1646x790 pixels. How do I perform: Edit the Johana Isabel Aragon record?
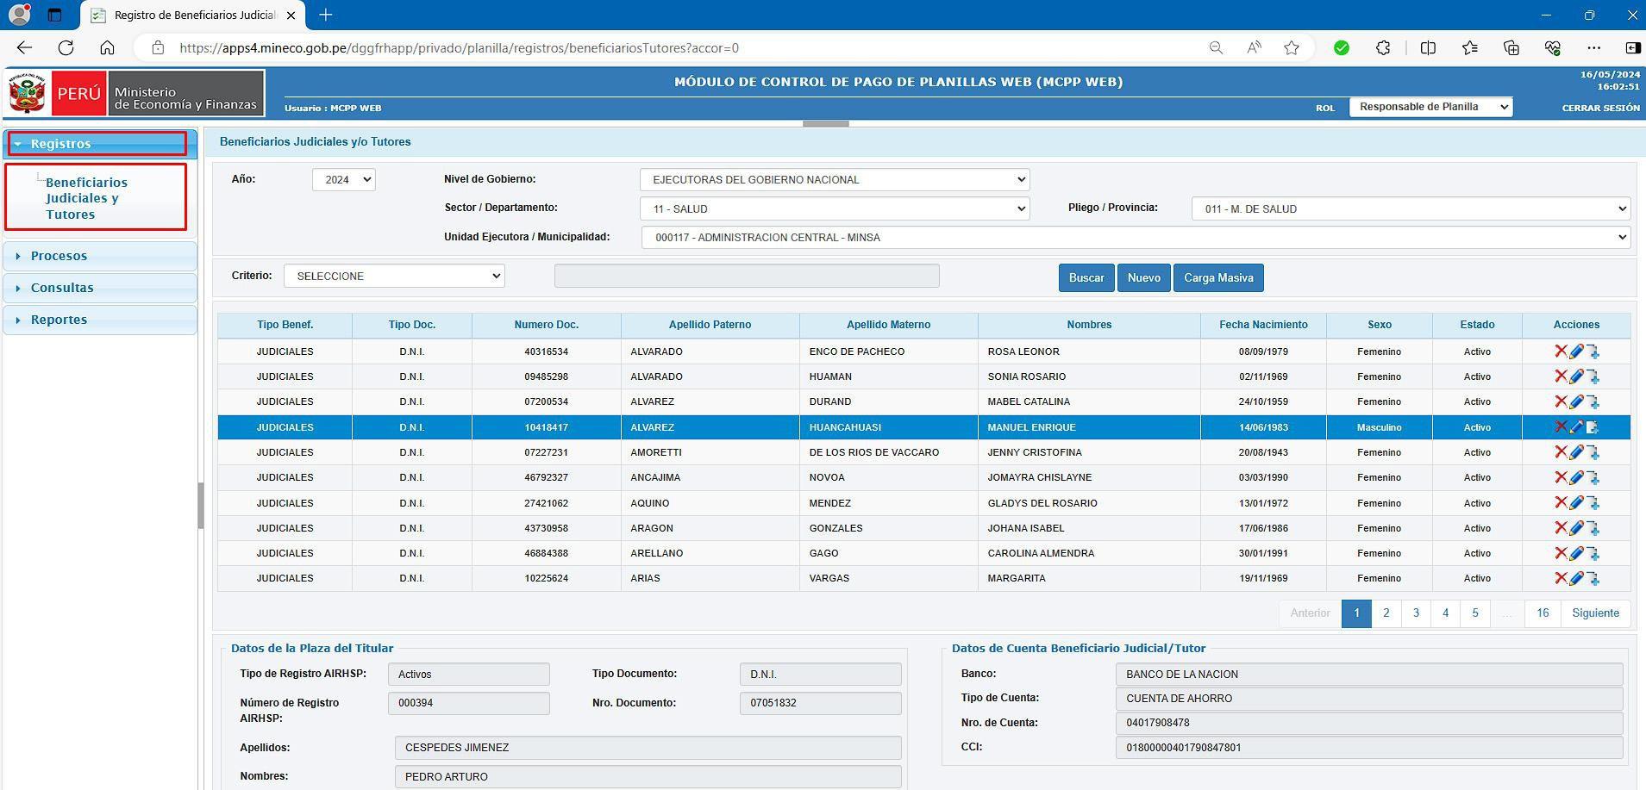[1576, 528]
